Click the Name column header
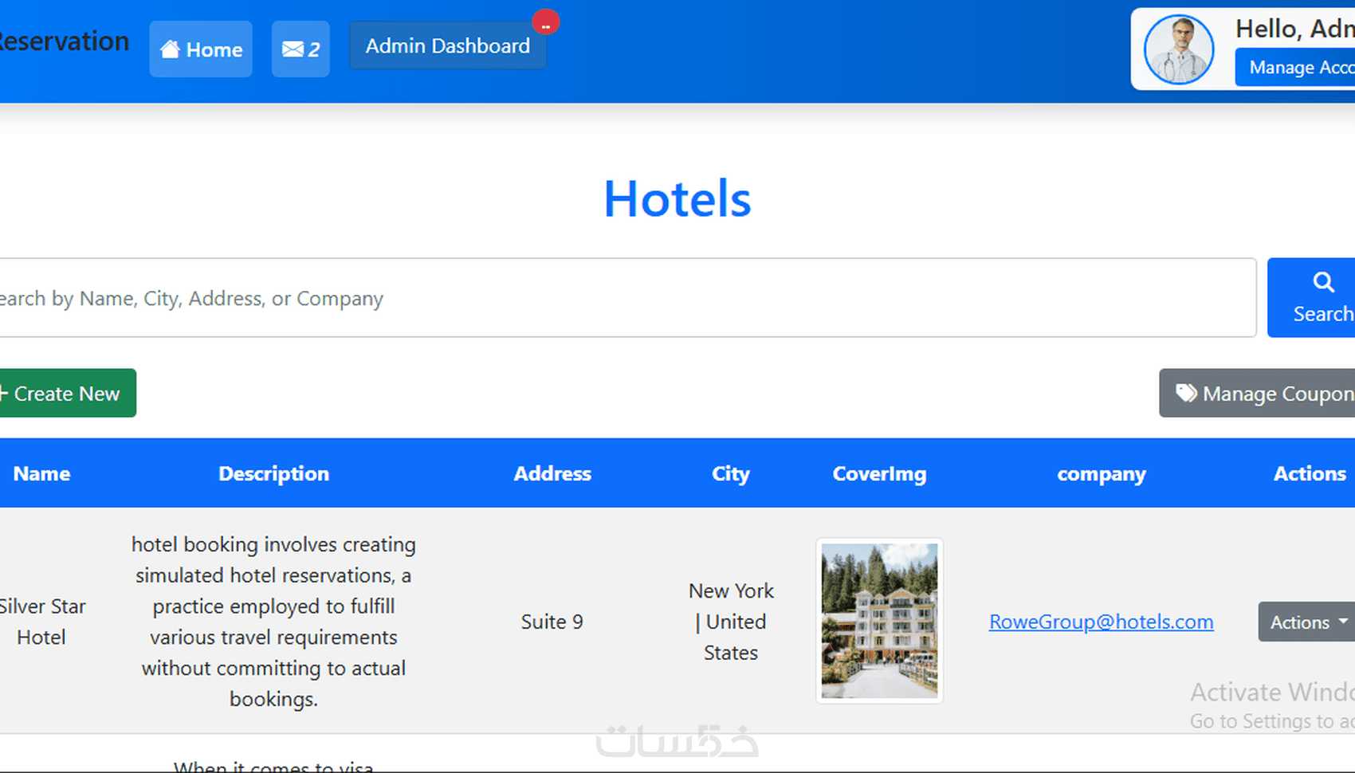The image size is (1355, 773). tap(42, 473)
